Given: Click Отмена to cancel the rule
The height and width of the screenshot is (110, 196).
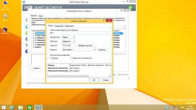Looking at the screenshot, I should [106, 80].
